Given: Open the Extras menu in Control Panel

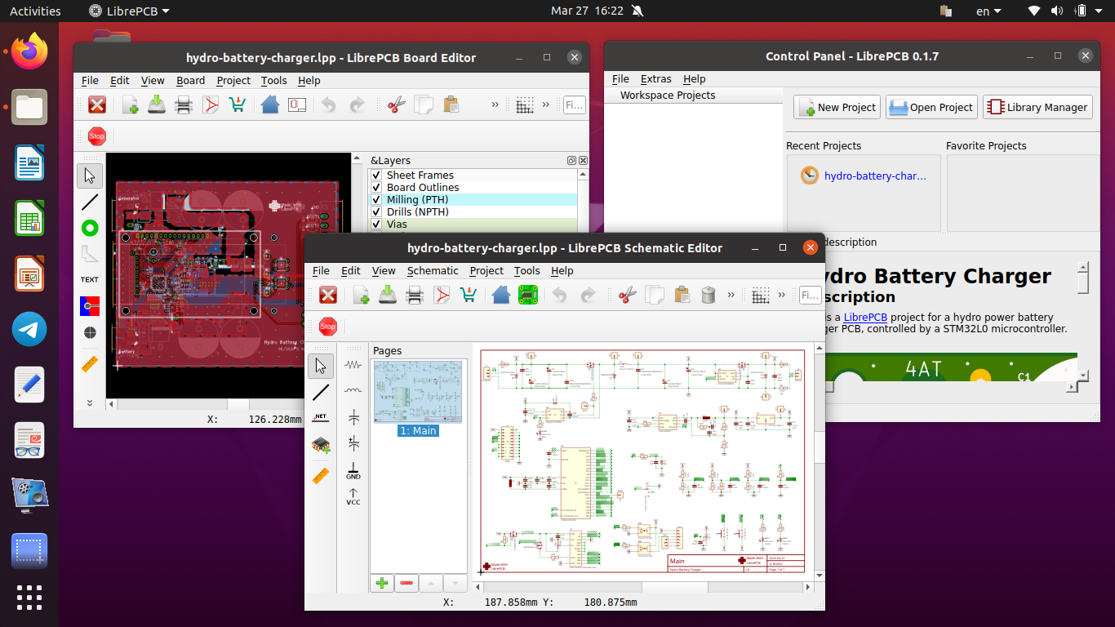Looking at the screenshot, I should click(655, 78).
